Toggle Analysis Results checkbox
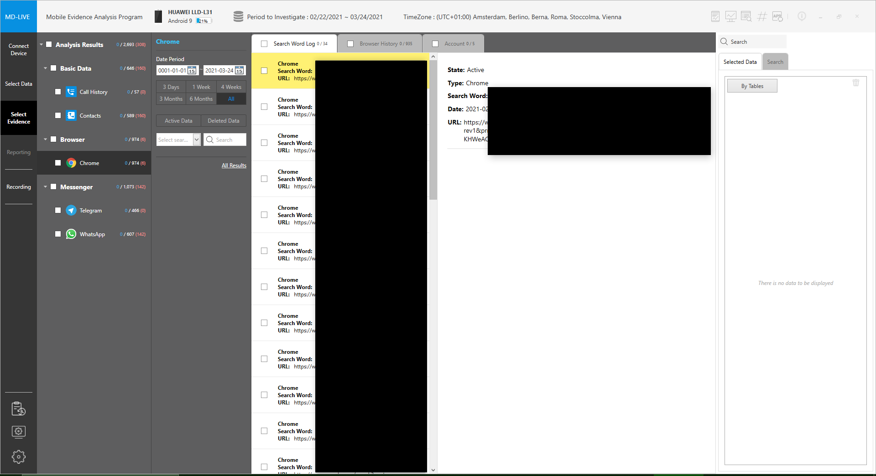This screenshot has height=476, width=876. (x=49, y=45)
